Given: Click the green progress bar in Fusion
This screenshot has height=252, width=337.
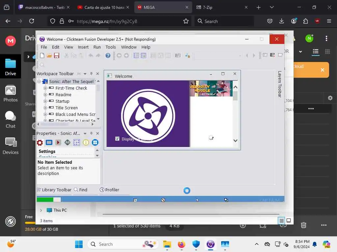Looking at the screenshot, I should point(45,200).
